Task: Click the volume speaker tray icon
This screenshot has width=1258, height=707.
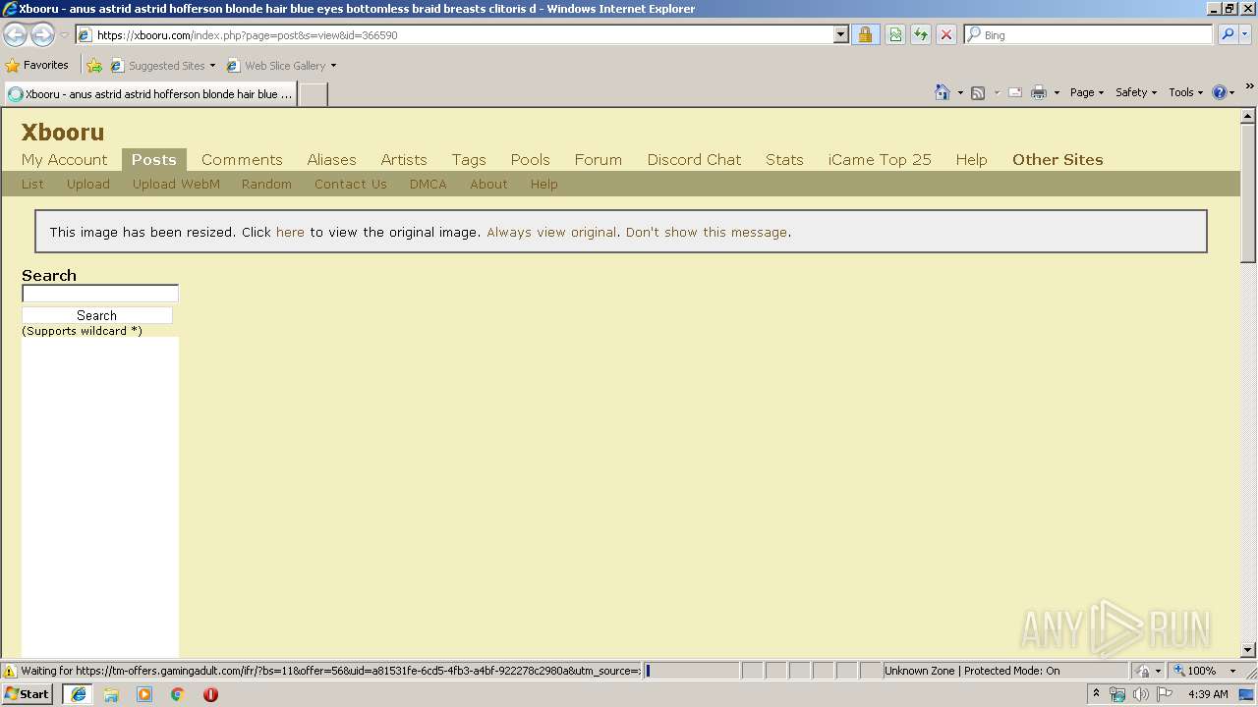Action: tap(1140, 694)
